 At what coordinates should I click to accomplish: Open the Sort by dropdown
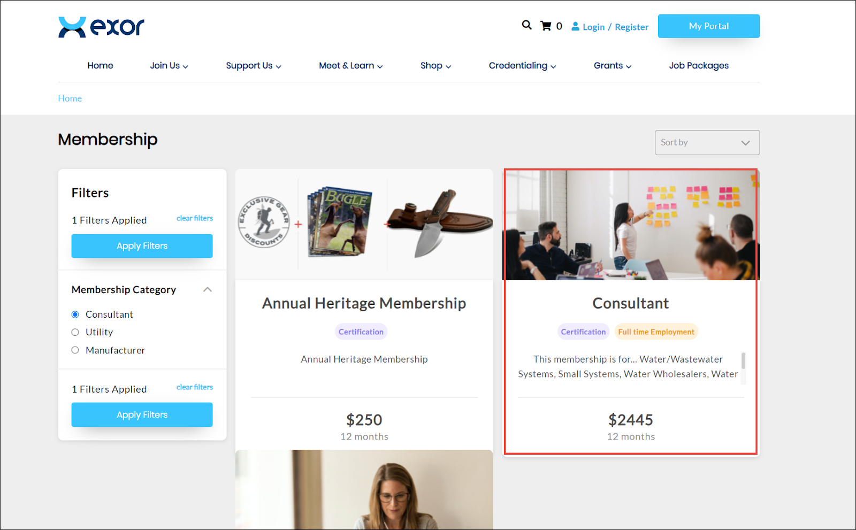(x=707, y=143)
